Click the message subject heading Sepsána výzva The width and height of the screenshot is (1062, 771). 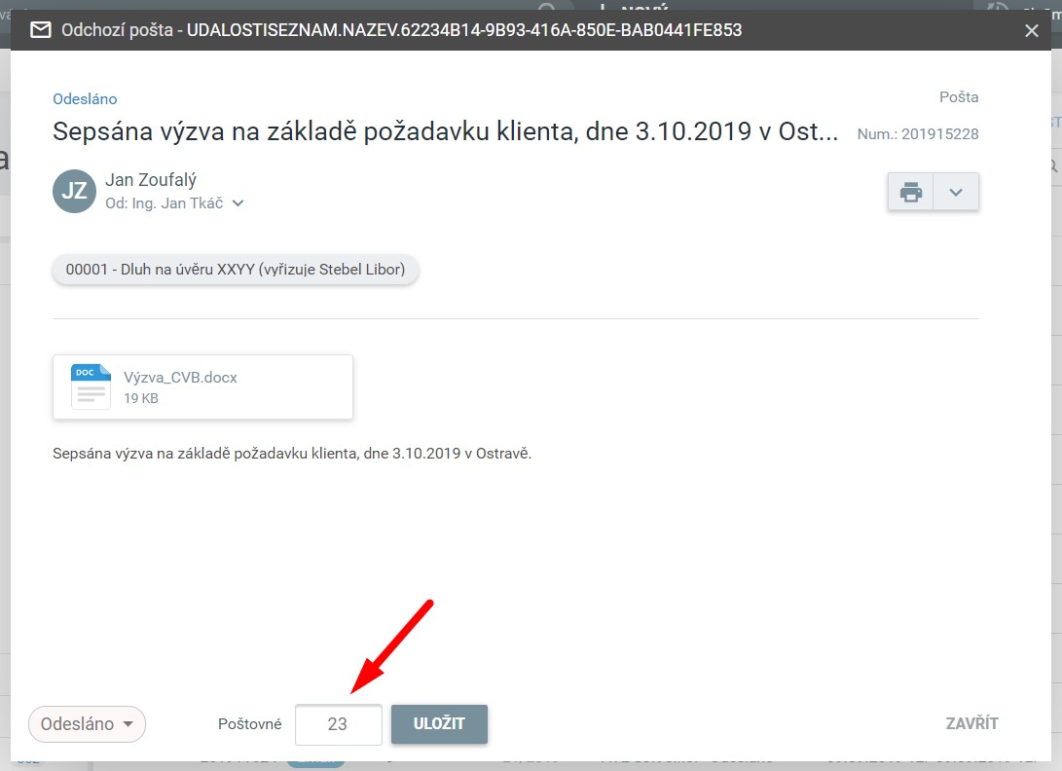point(445,131)
